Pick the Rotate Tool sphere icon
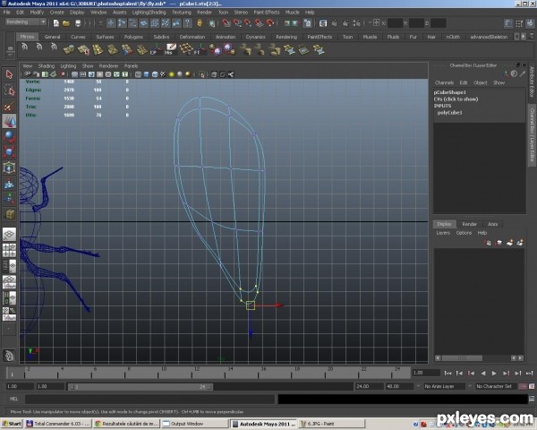The image size is (537, 430). [9, 136]
